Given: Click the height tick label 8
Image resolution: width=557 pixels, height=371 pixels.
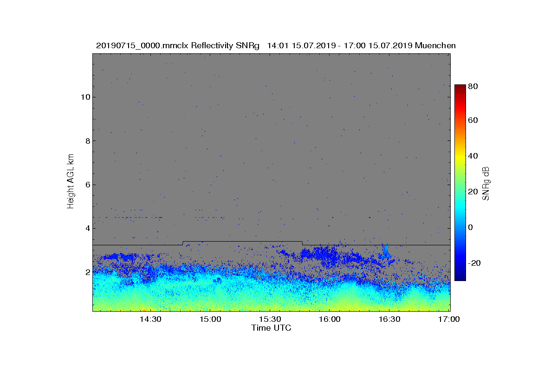Looking at the screenshot, I should tap(87, 141).
